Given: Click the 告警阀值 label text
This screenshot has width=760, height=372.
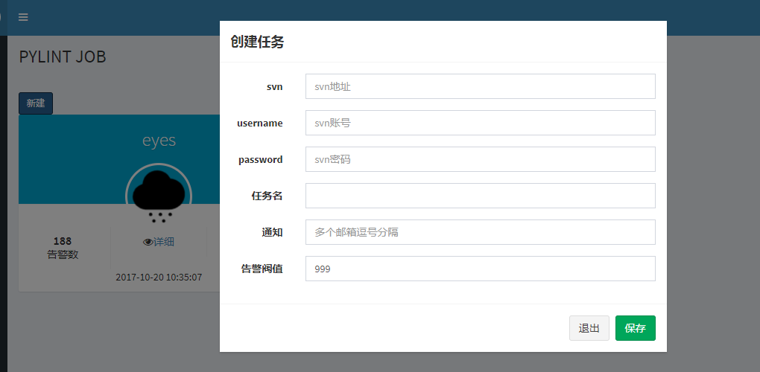Looking at the screenshot, I should [x=262, y=269].
